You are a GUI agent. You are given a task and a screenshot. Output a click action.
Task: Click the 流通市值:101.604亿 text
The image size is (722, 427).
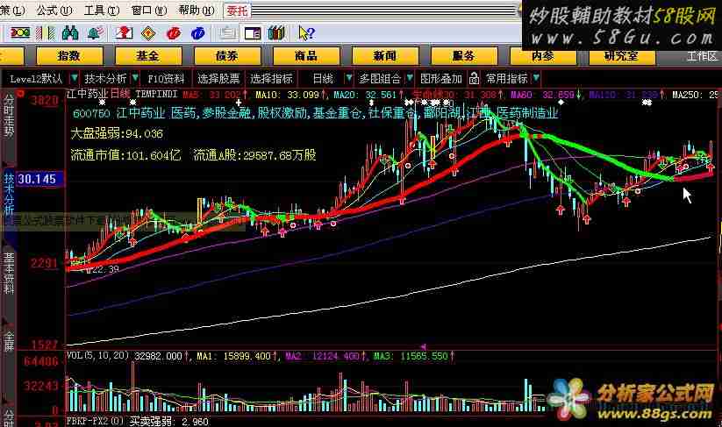125,155
